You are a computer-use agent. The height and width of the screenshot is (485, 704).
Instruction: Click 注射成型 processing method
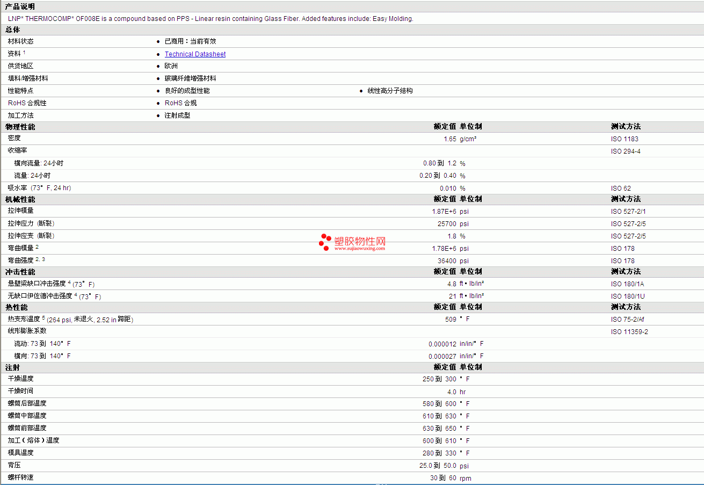[177, 115]
